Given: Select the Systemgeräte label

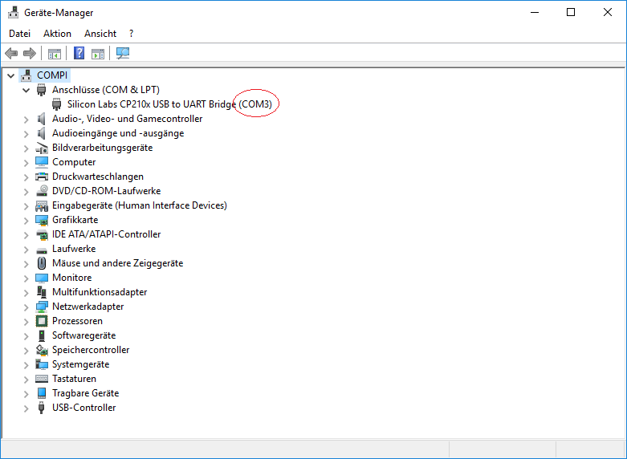Looking at the screenshot, I should tap(81, 364).
